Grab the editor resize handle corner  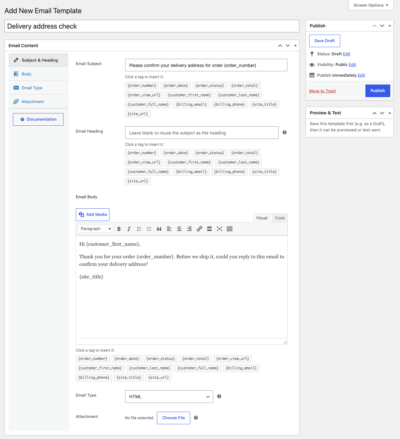coord(285,342)
